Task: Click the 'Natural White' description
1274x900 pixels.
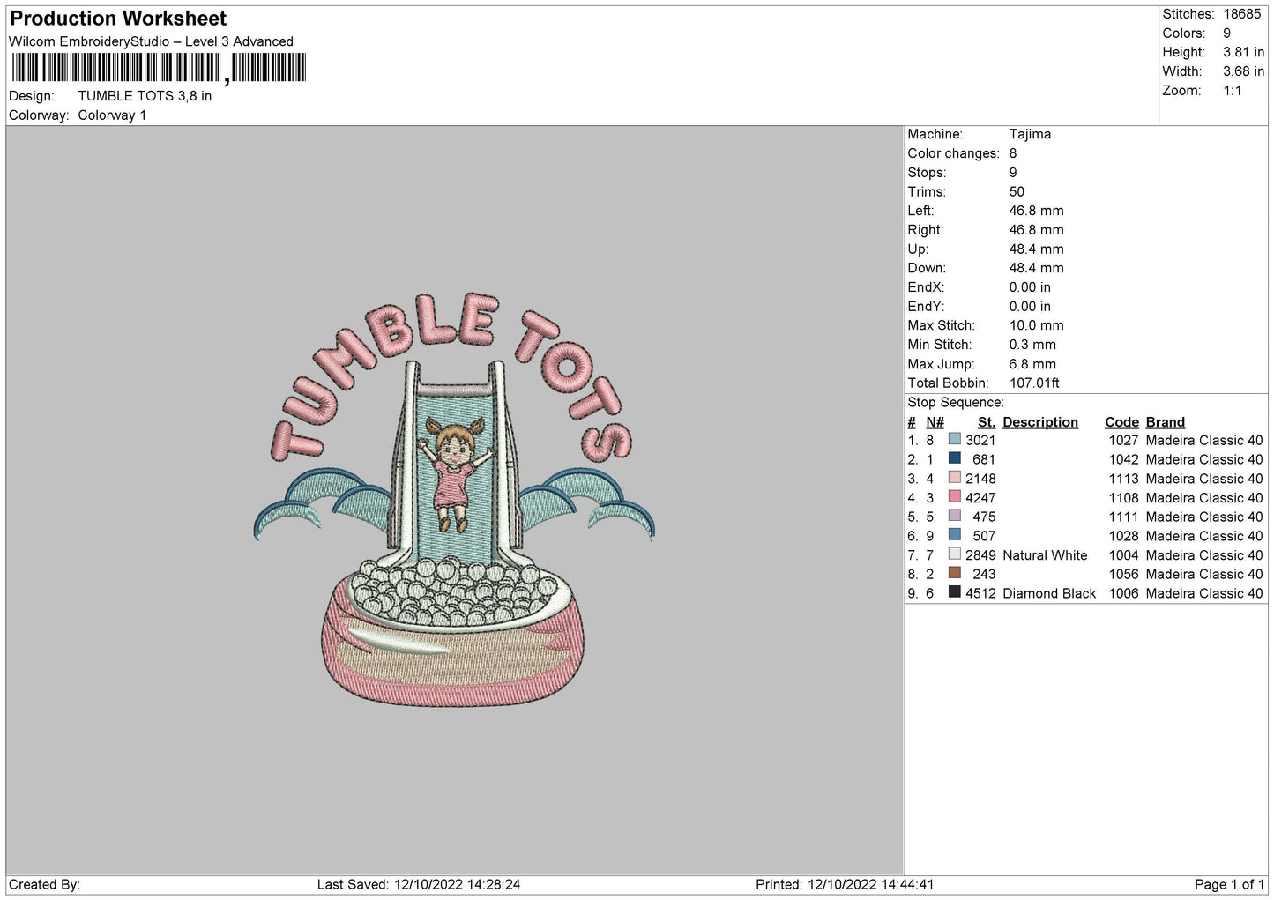Action: tap(1045, 555)
